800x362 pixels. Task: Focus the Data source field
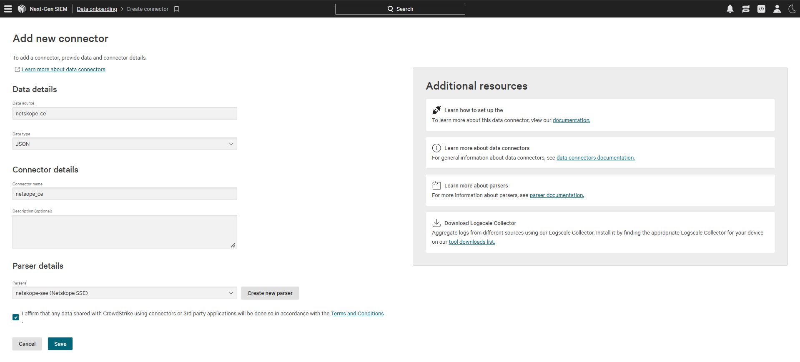[x=125, y=113]
